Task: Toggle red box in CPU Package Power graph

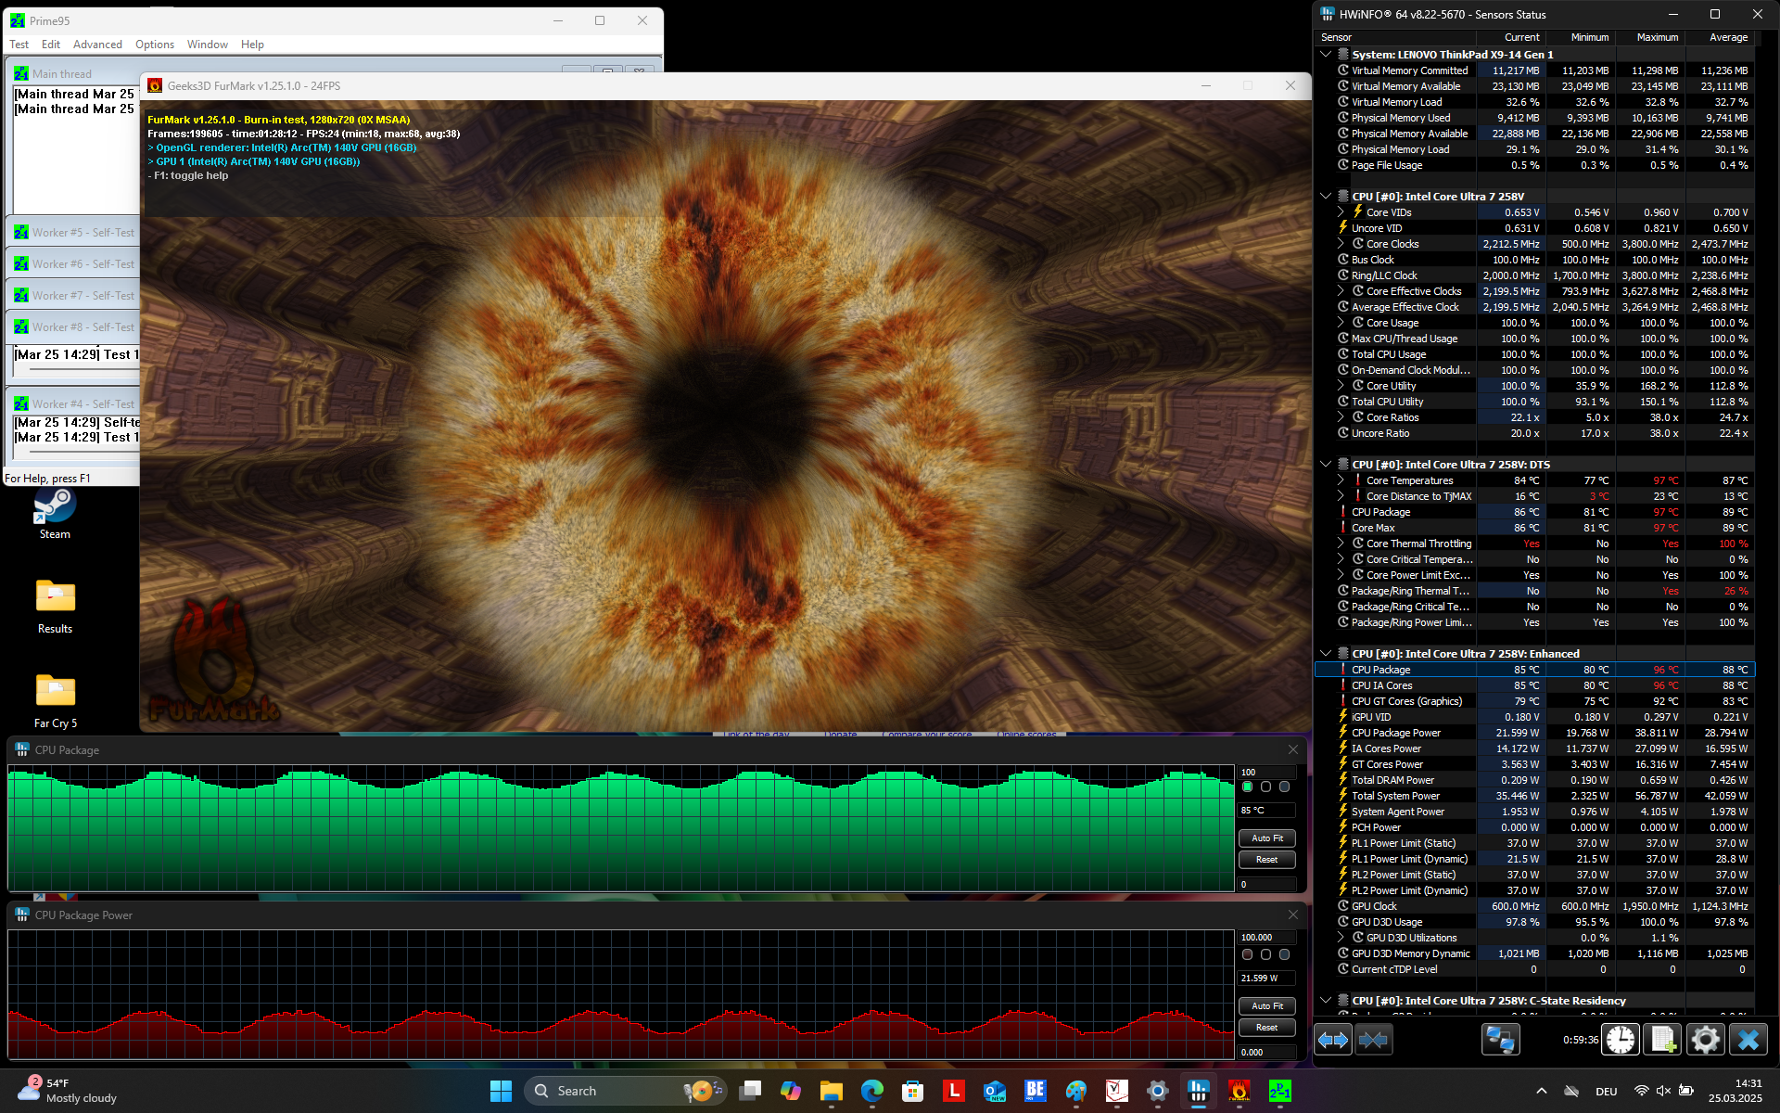Action: point(1248,954)
